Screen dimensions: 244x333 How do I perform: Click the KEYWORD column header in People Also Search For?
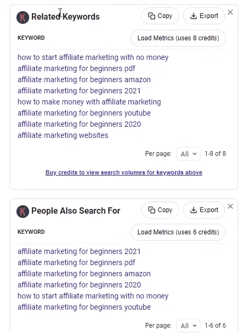[x=31, y=232]
